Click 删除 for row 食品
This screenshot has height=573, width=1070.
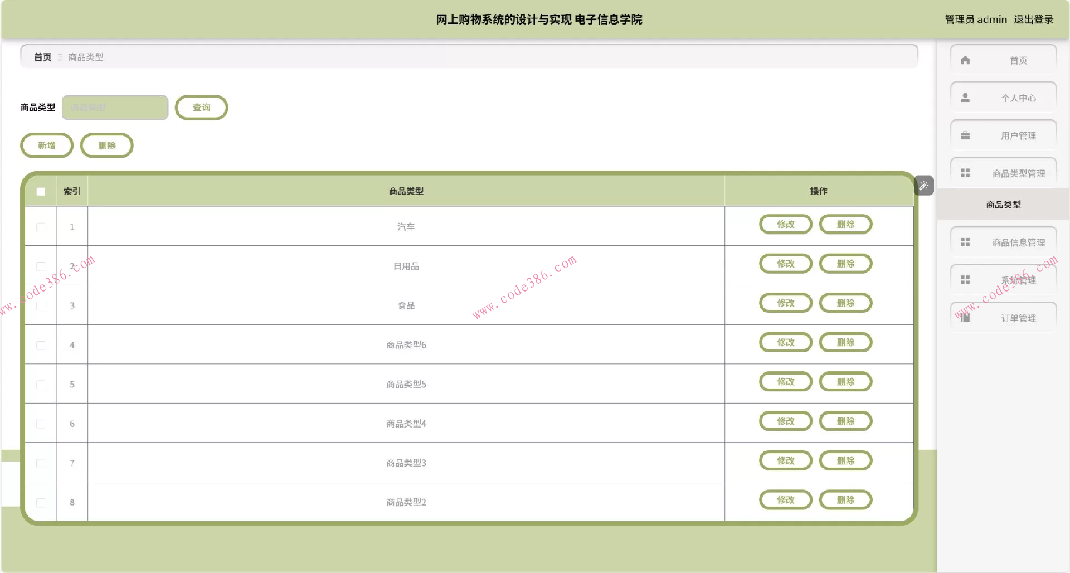coord(845,303)
